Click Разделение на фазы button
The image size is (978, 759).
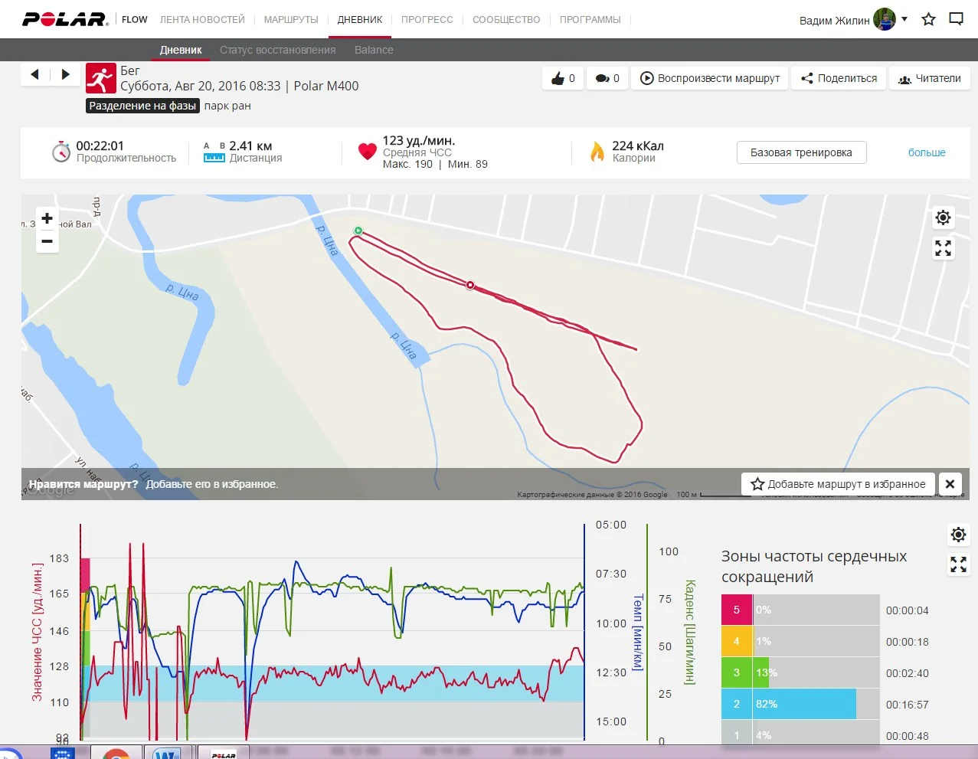[142, 106]
